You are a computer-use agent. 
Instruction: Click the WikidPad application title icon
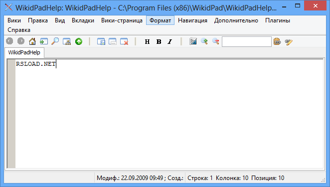click(8, 7)
